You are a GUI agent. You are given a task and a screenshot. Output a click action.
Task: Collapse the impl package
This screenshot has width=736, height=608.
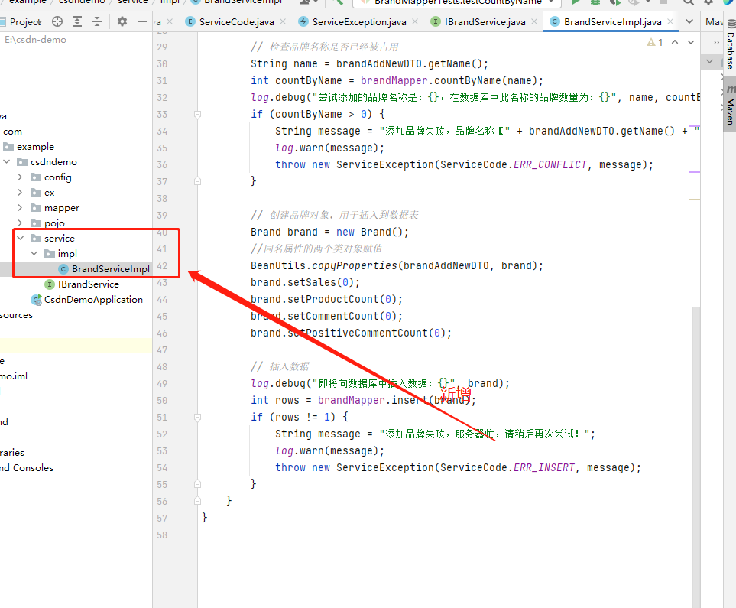[34, 254]
